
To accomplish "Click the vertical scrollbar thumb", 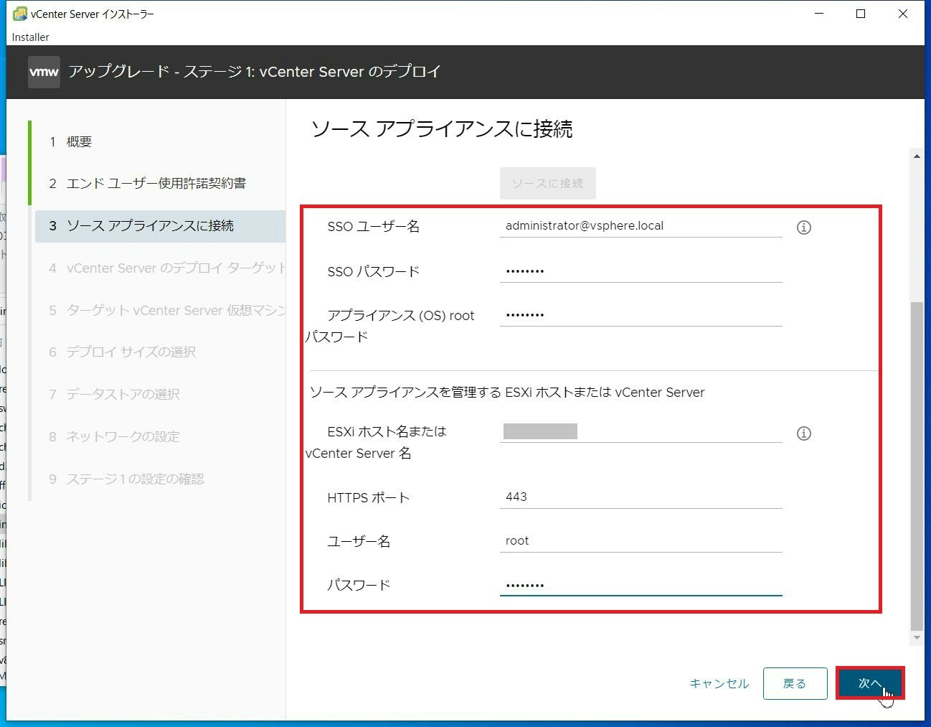I will (x=917, y=466).
